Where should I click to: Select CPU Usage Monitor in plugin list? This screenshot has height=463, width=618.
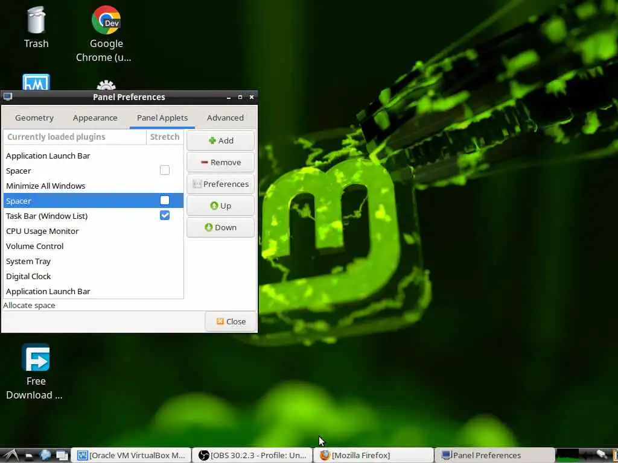94,231
